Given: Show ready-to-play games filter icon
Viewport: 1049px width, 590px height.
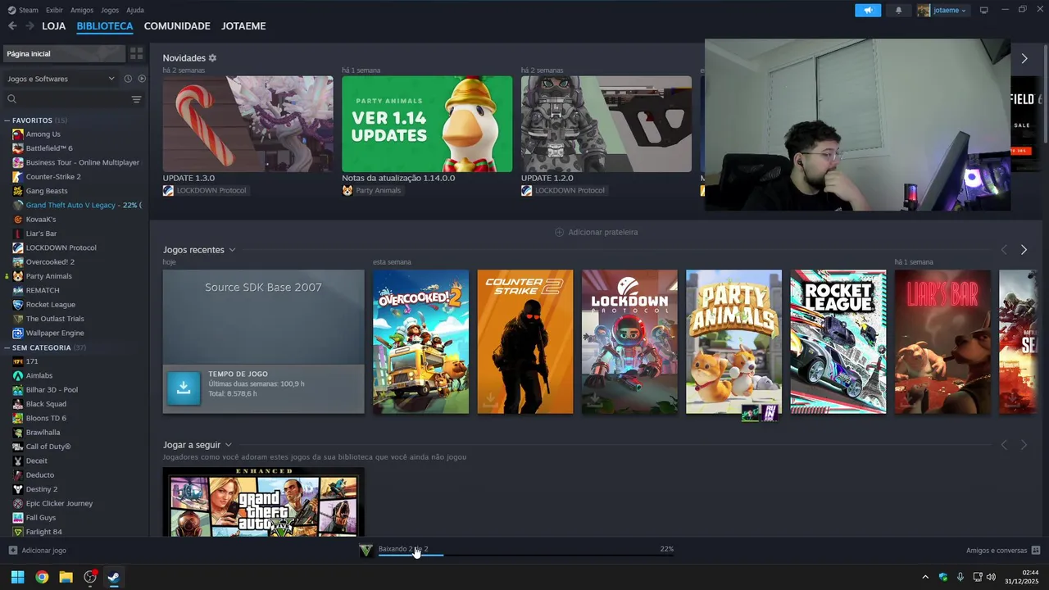Looking at the screenshot, I should click(142, 79).
